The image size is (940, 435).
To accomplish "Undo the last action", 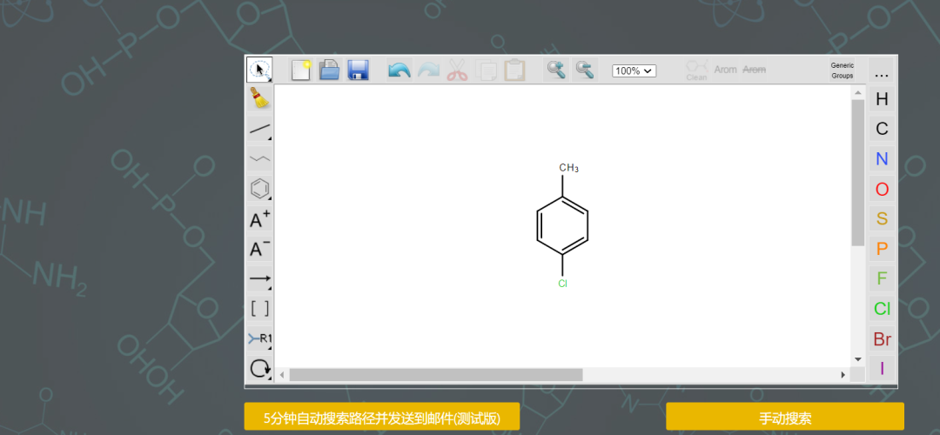I will coord(399,70).
